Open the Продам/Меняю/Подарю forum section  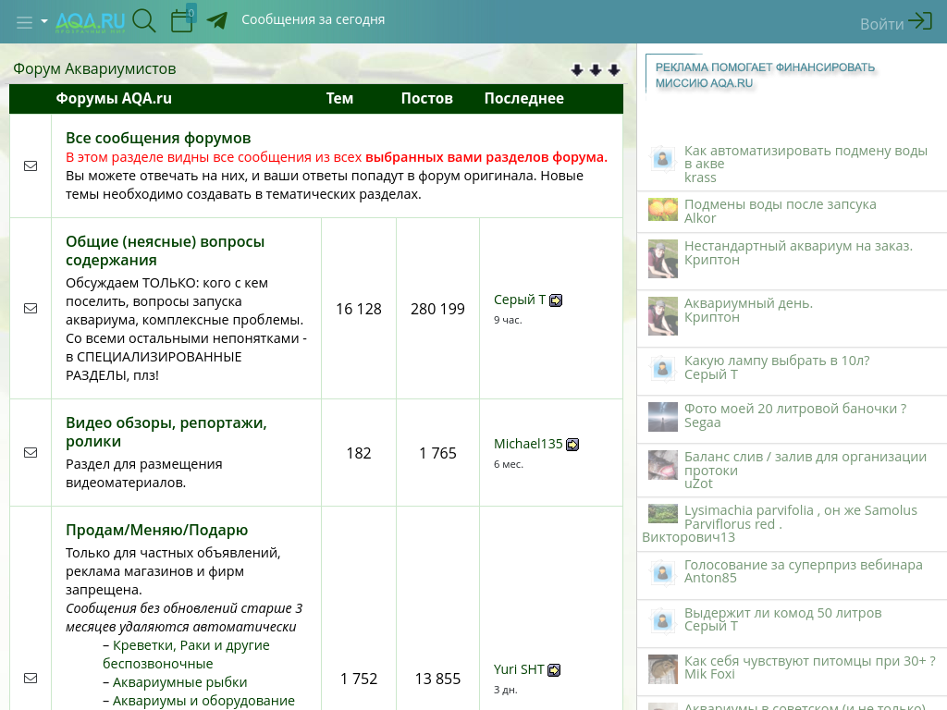(156, 530)
